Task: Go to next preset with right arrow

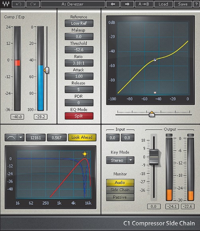Action: (127, 4)
